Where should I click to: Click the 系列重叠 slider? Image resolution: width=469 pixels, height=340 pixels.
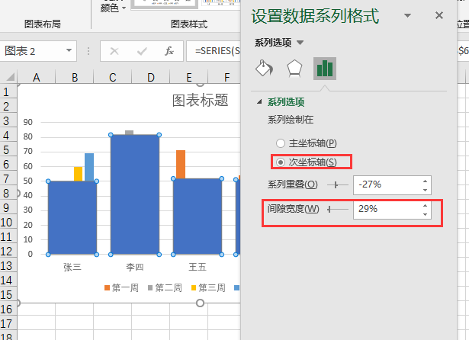(x=337, y=184)
